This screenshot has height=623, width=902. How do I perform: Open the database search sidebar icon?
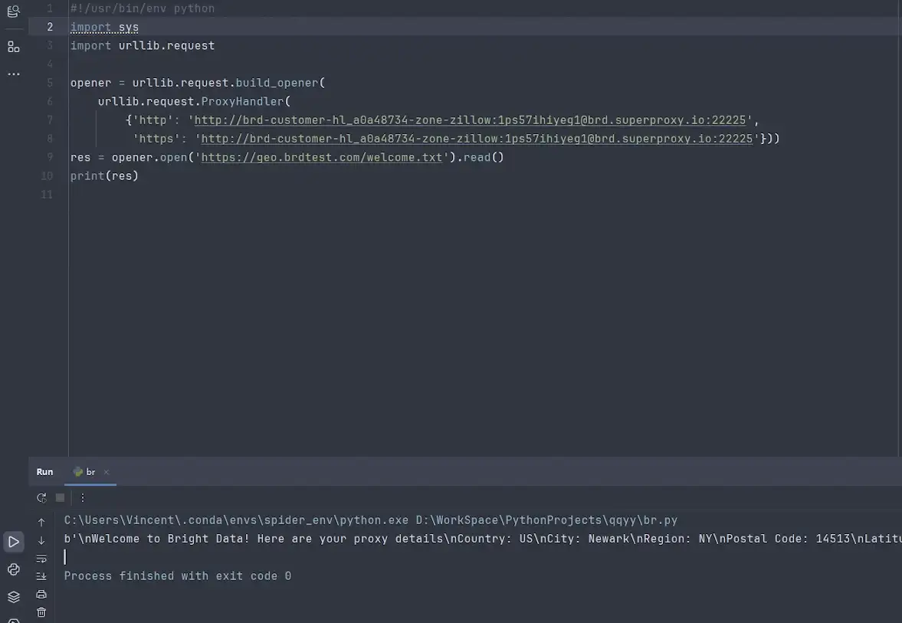coord(13,11)
